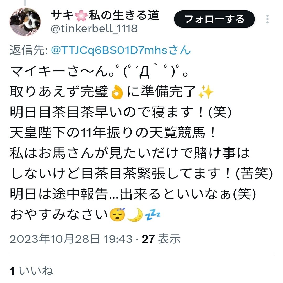Click the マイキーさ〜ん kaomoji line
Screen dimensions: 283x283
point(99,72)
